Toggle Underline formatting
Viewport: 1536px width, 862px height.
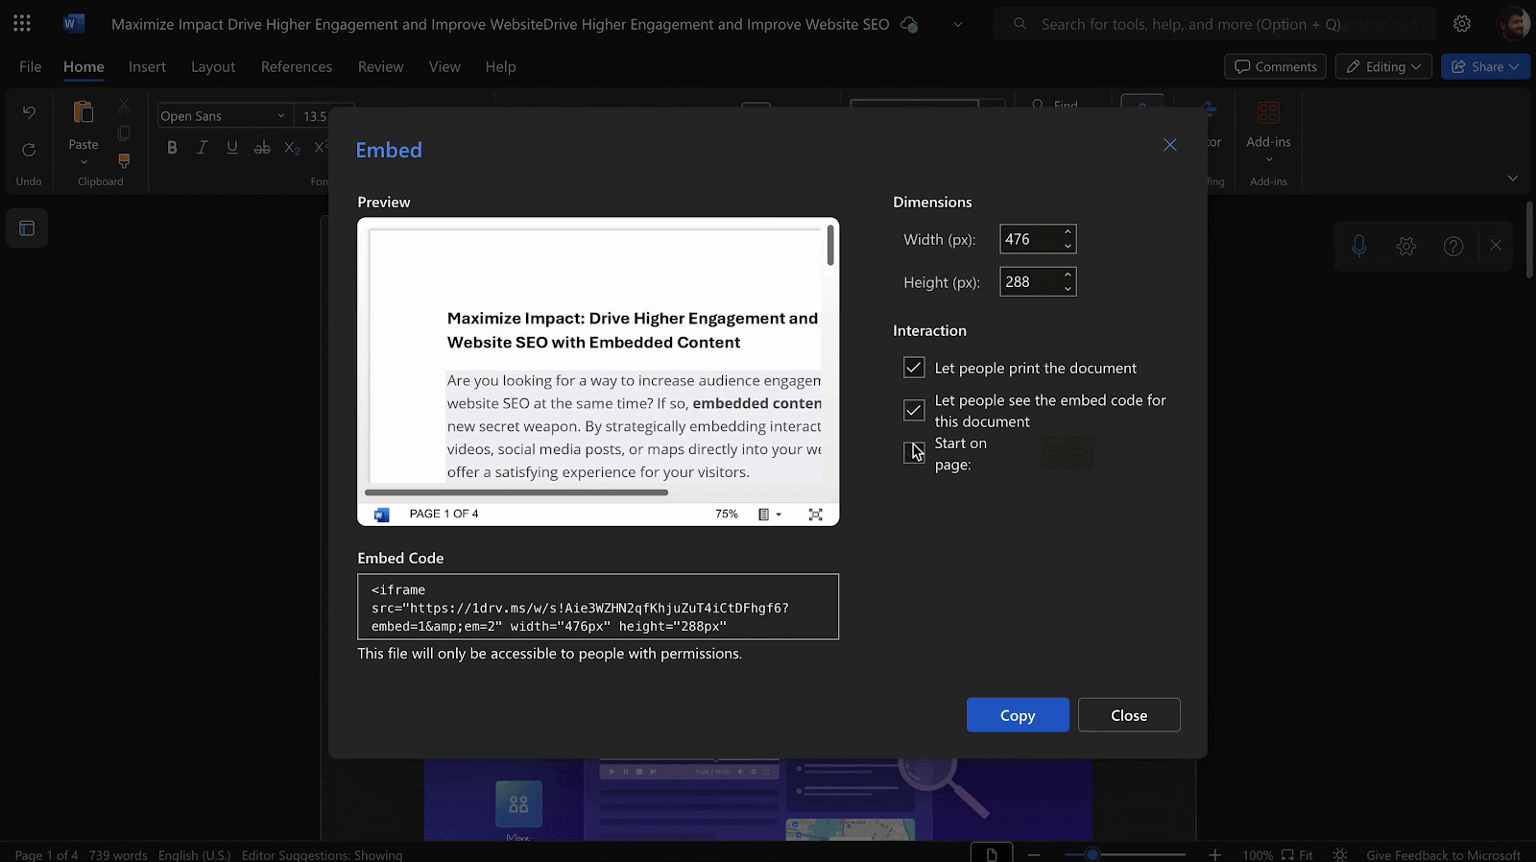point(231,147)
